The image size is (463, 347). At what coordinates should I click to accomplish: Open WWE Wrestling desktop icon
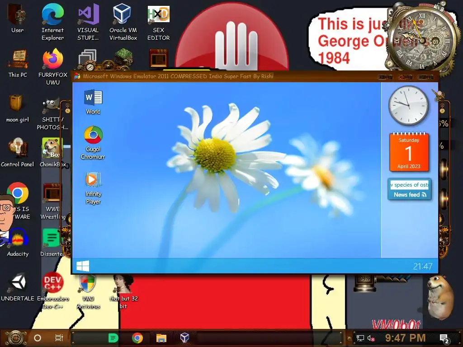52,201
